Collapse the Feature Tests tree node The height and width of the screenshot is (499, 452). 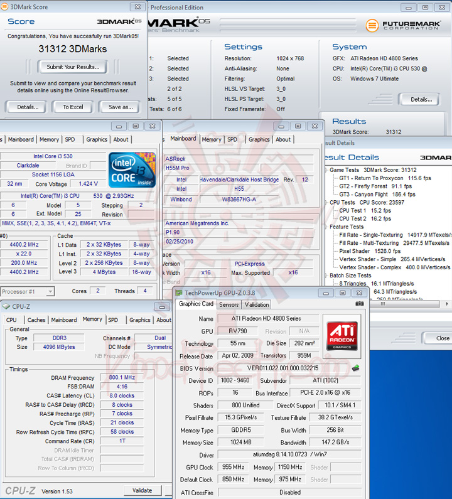click(x=326, y=227)
